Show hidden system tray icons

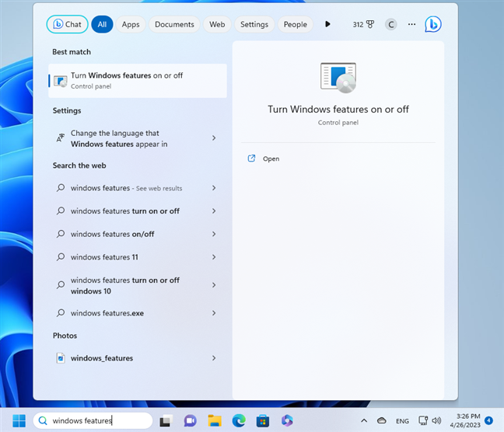(x=366, y=420)
